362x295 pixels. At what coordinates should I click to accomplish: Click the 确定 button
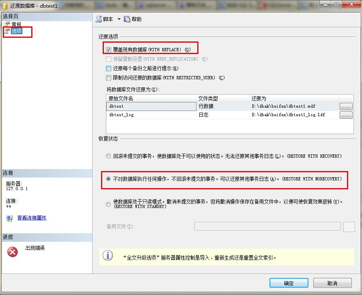point(289,283)
